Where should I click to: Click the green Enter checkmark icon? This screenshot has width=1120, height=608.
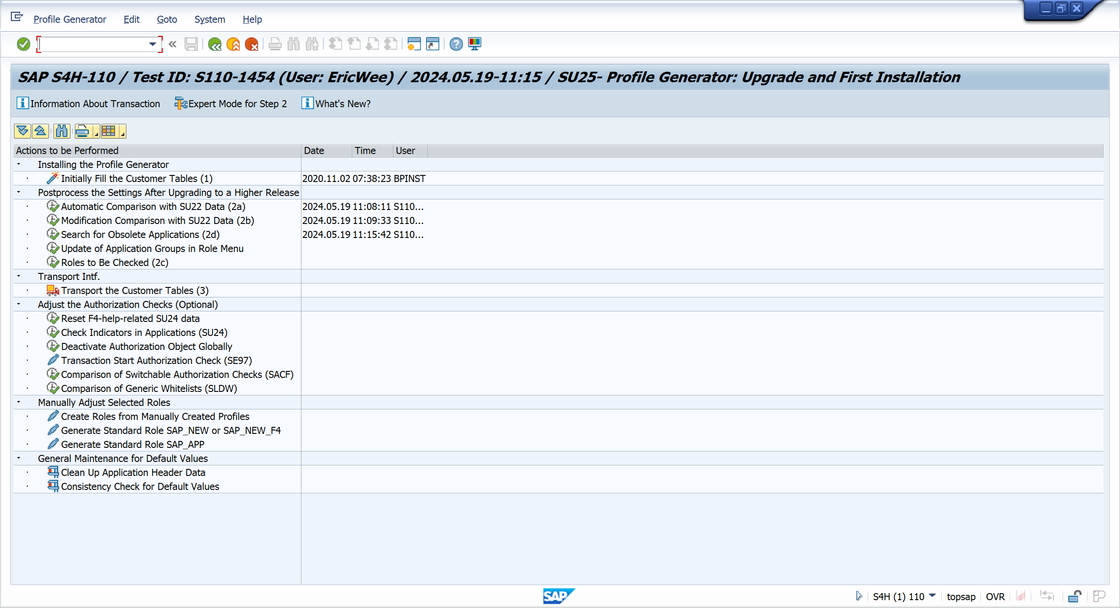23,44
